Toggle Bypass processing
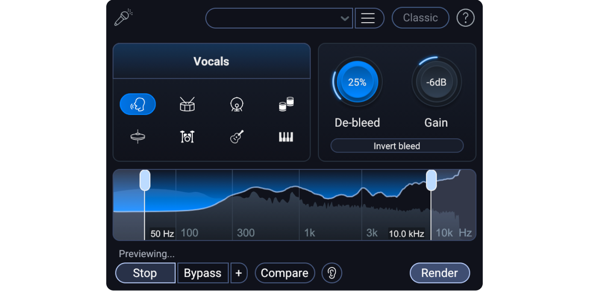The image size is (589, 291). pyautogui.click(x=203, y=273)
